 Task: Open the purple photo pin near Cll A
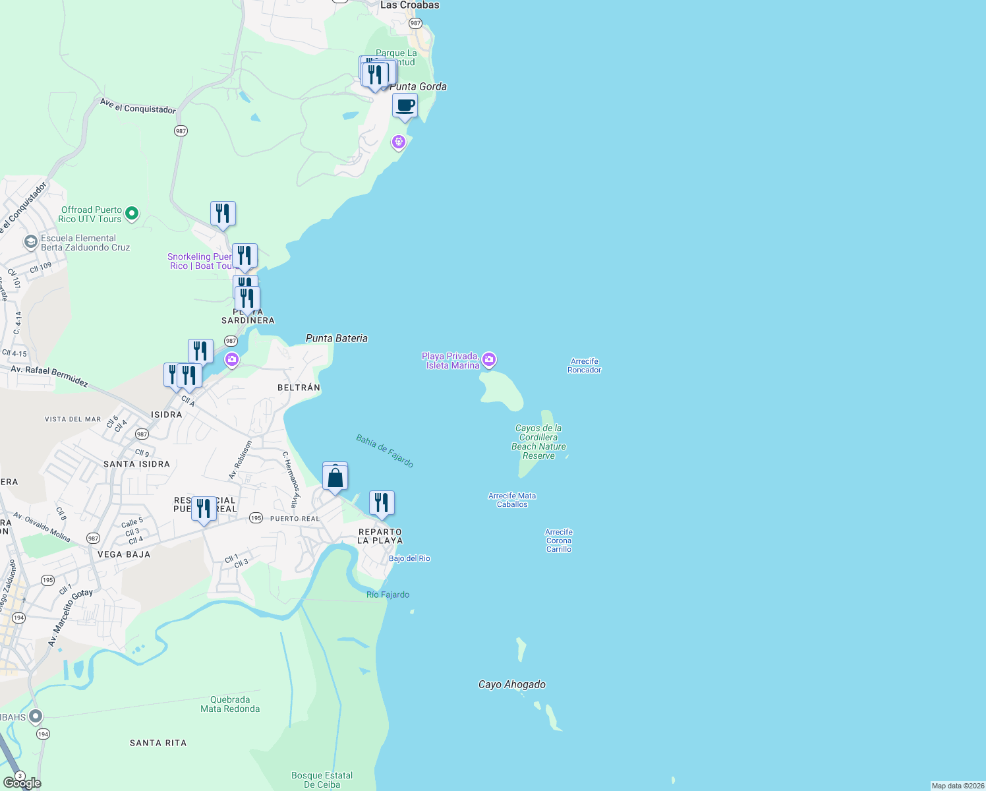coord(231,360)
